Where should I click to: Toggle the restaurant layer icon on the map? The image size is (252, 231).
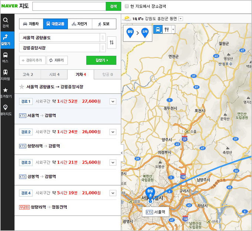point(167,30)
